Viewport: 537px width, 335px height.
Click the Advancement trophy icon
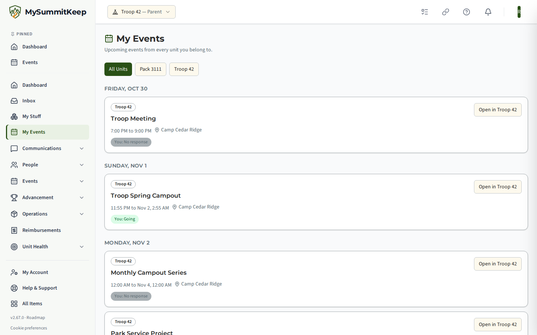(14, 198)
